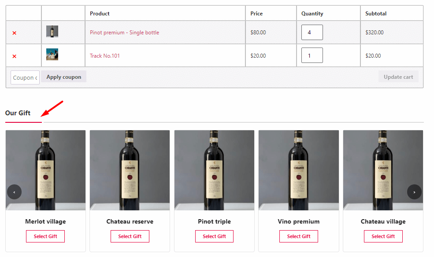Focus the coupon code input
Viewport: 434px width, 257px height.
pyautogui.click(x=25, y=77)
